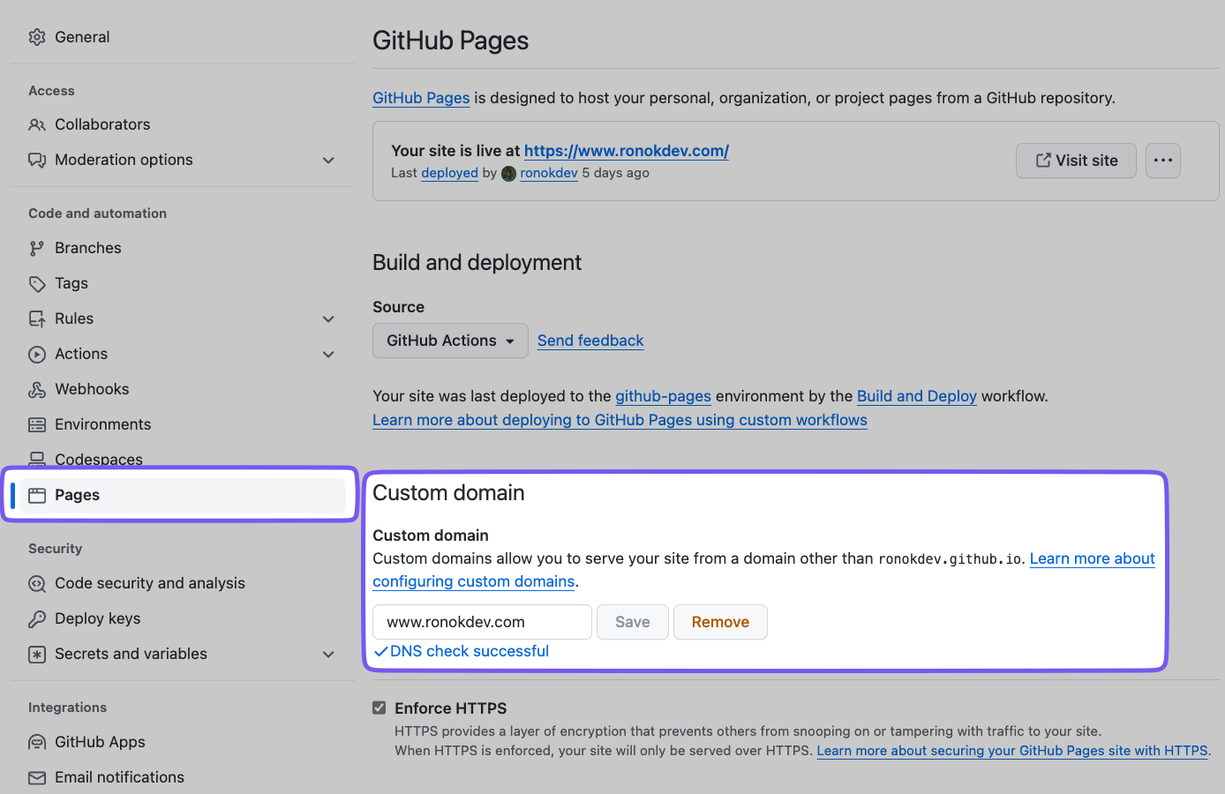Click the GitHub Apps icon

(37, 742)
